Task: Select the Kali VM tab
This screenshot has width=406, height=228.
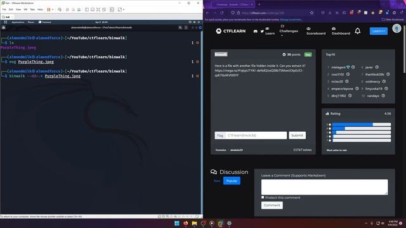Action: coord(7,17)
